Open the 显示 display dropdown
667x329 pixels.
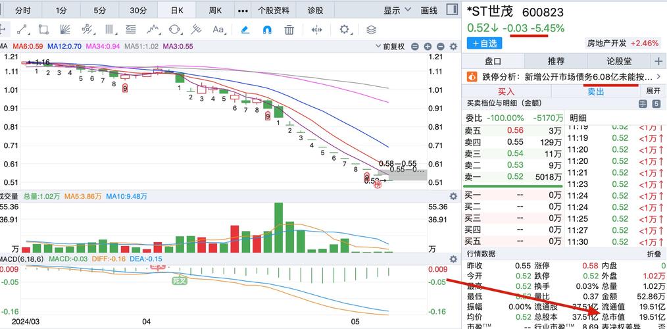pos(397,11)
